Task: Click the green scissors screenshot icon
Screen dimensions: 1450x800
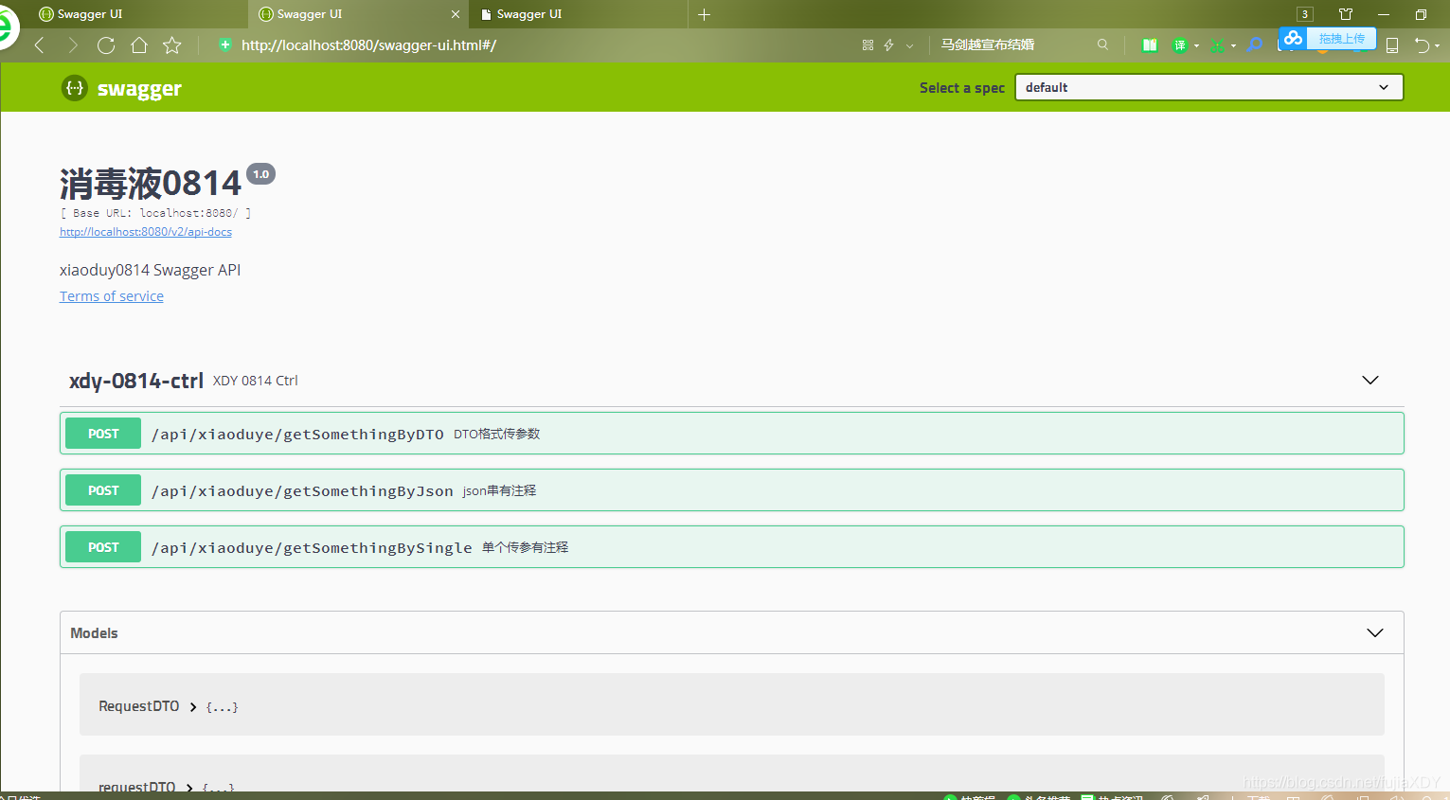Action: click(x=1217, y=45)
